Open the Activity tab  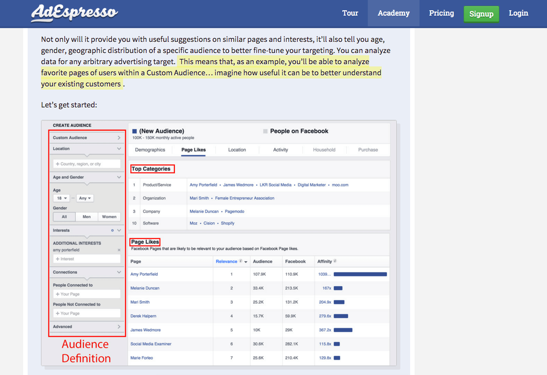[281, 150]
